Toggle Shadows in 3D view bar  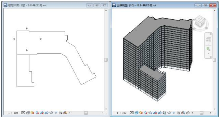pyautogui.click(x=146, y=113)
